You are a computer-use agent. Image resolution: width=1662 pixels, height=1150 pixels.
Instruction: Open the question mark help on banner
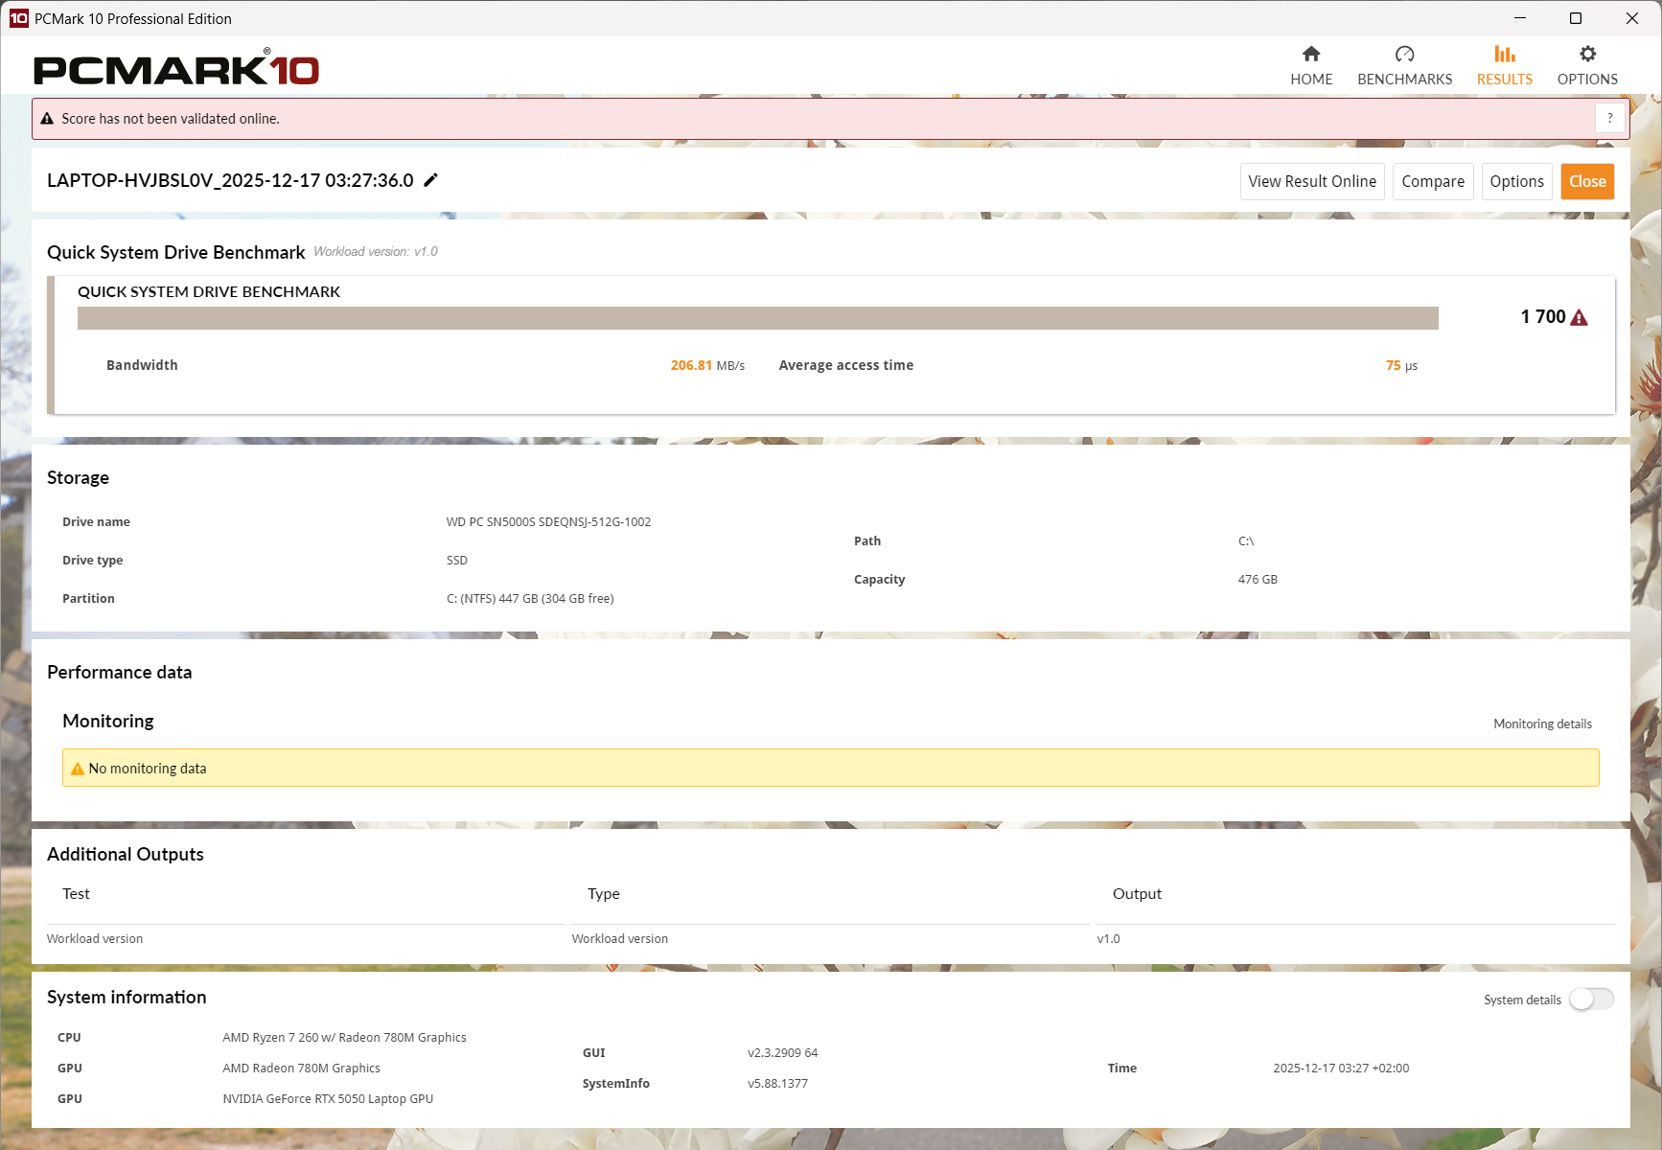coord(1609,118)
